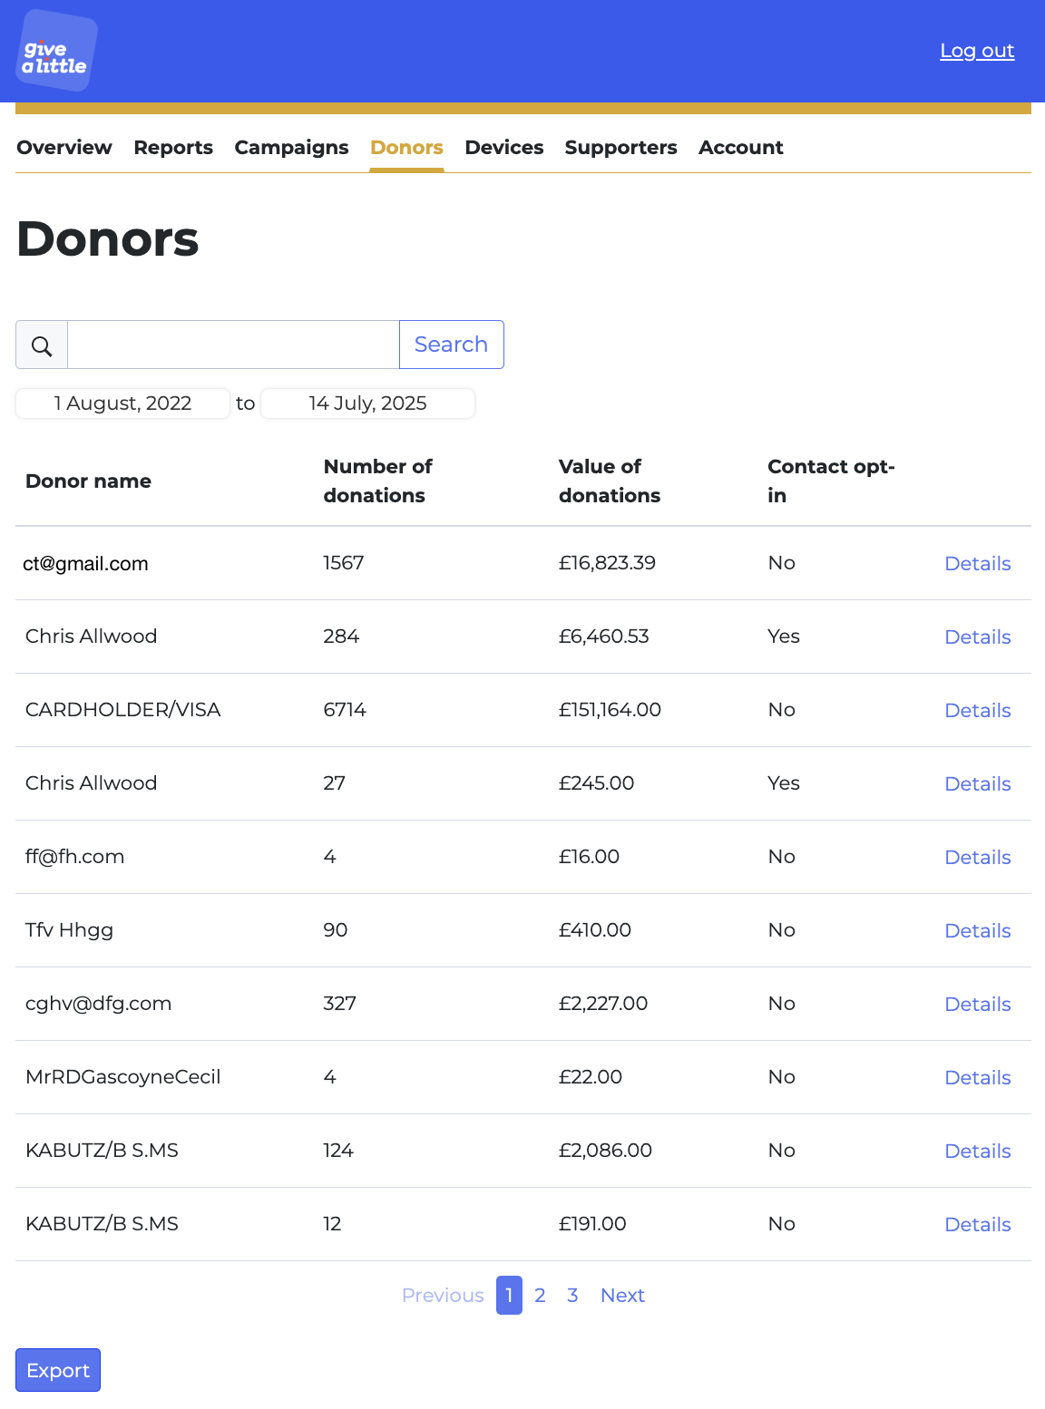This screenshot has height=1409, width=1045.
Task: View Details for ct@gmail.com donor
Action: click(978, 564)
